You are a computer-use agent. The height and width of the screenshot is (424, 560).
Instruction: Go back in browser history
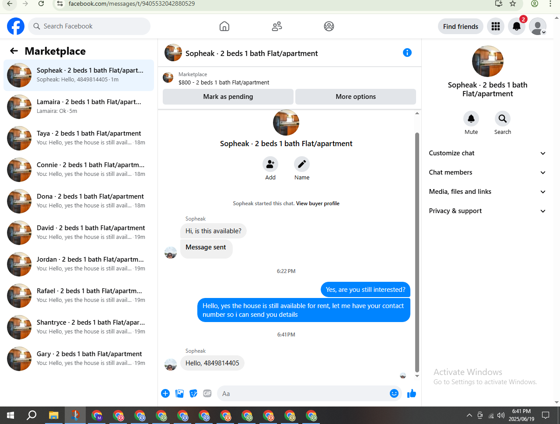[10, 4]
